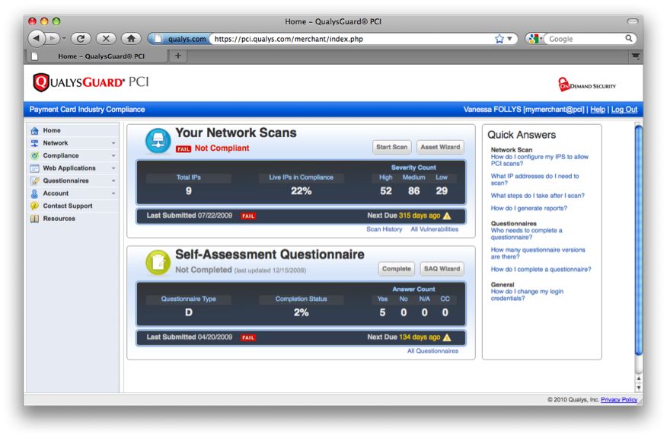Open the All Questionnaires link
Screen dimensions: 667x438
point(432,350)
